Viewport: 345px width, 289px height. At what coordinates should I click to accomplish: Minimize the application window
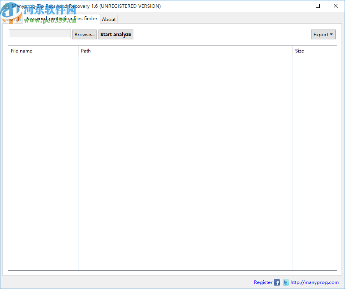[x=300, y=6]
